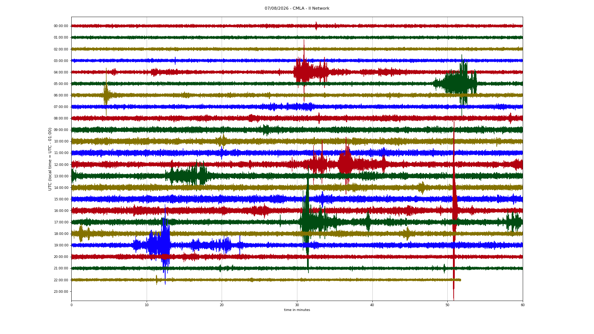This screenshot has height=334, width=594.
Task: Pick the 14:00:00 time label
Action: 61,187
